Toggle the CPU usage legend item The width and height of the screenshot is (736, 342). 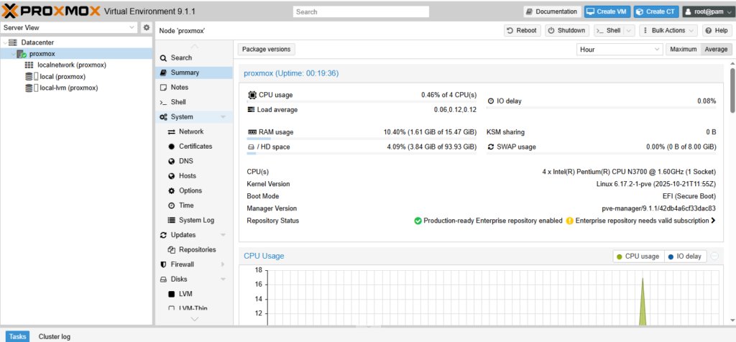click(x=638, y=256)
